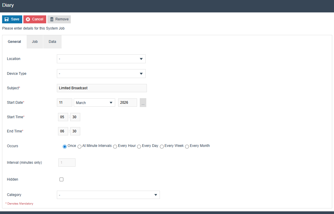This screenshot has width=334, height=214.
Task: Click the Cancel button
Action: tap(35, 19)
